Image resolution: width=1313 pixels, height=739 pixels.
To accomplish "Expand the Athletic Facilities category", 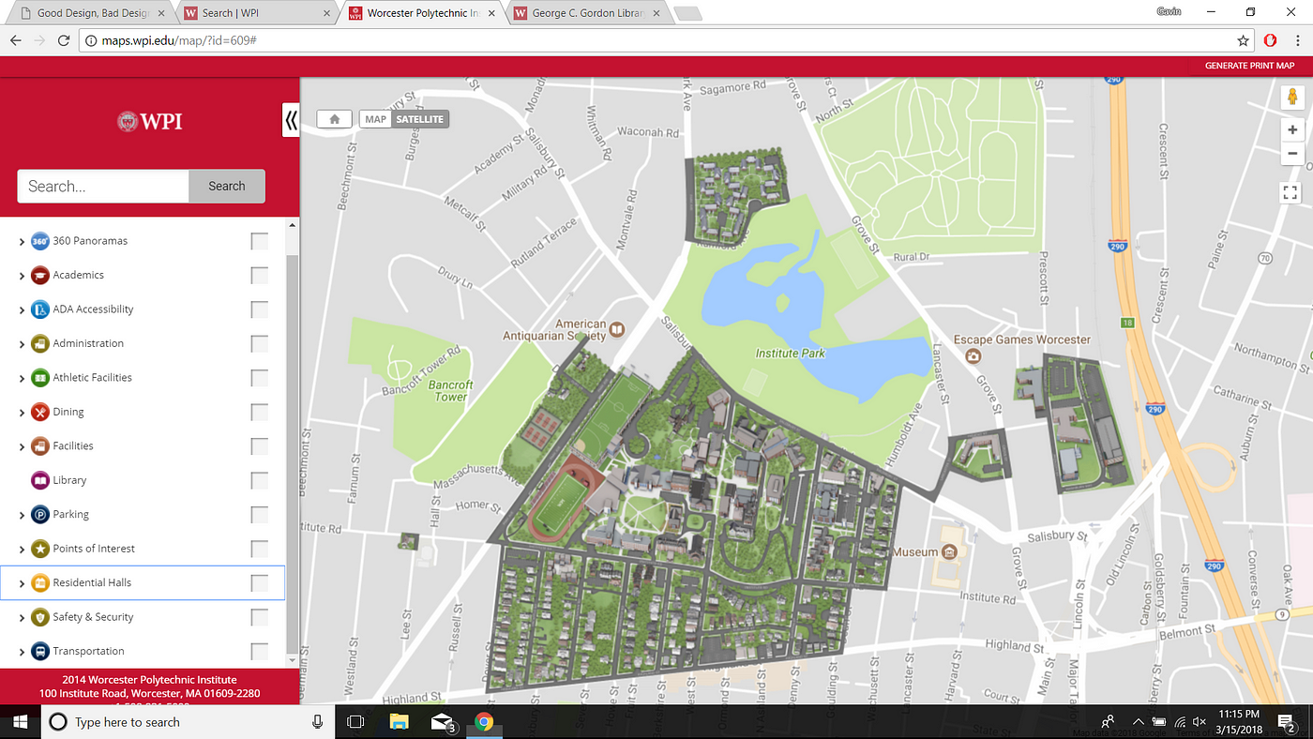I will click(x=22, y=379).
